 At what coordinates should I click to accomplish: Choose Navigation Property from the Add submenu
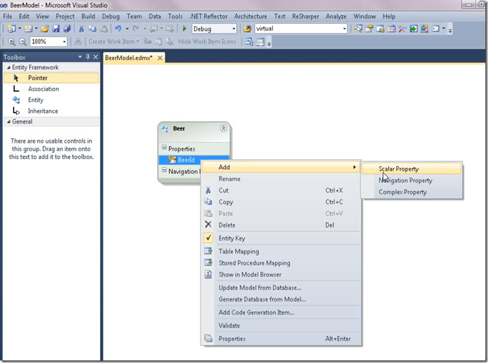pyautogui.click(x=411, y=180)
